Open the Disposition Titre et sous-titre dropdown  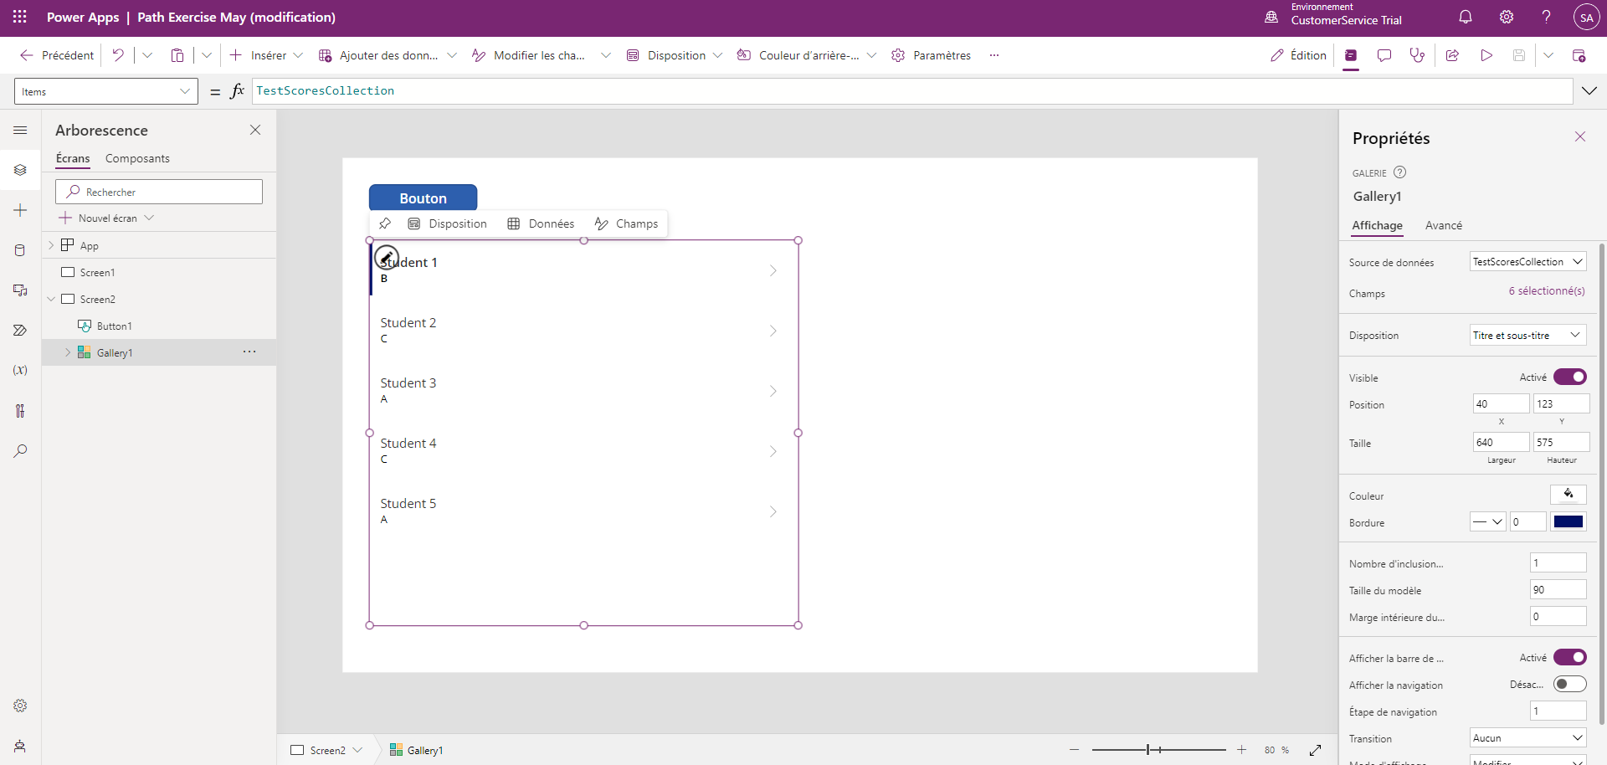click(x=1527, y=336)
